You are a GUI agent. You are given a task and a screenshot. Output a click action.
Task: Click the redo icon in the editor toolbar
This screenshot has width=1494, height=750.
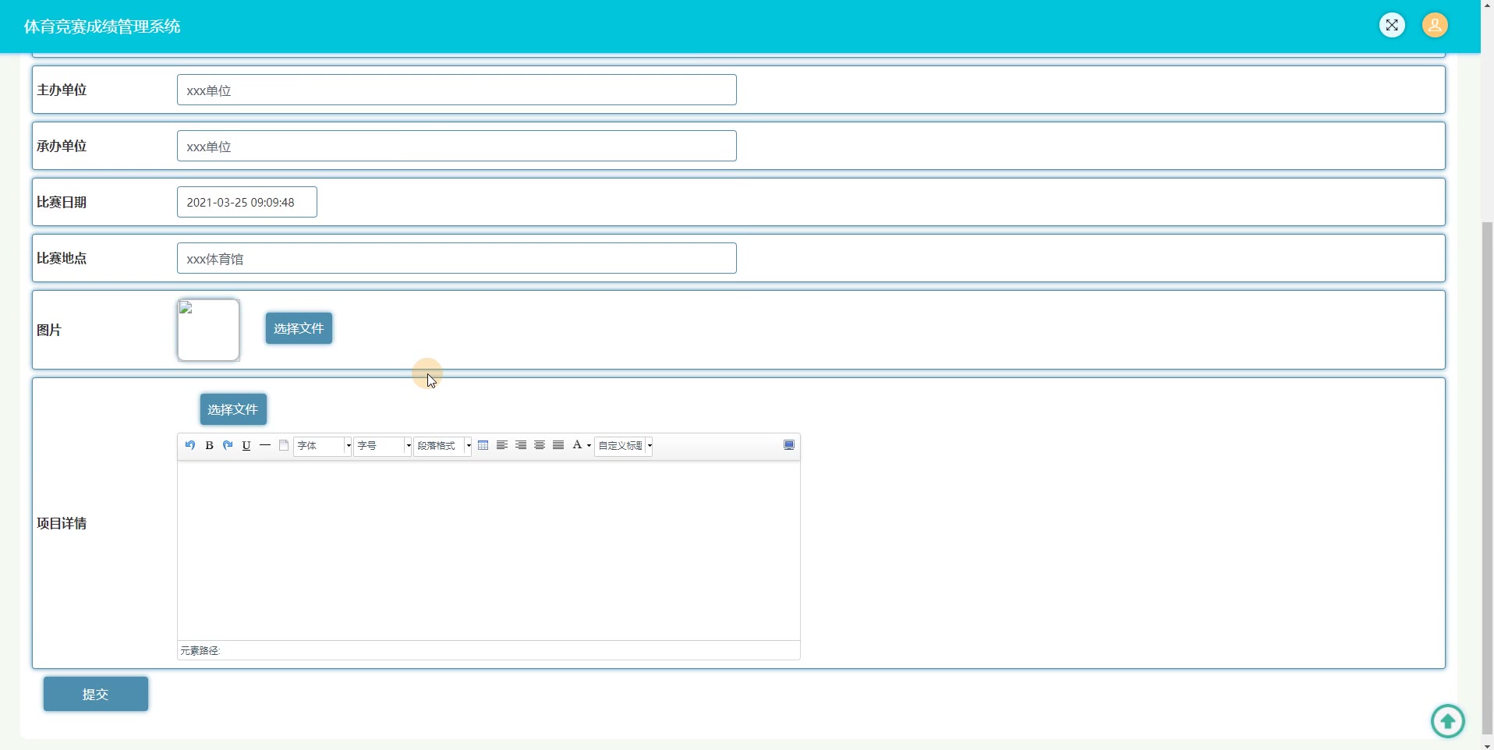click(x=228, y=445)
